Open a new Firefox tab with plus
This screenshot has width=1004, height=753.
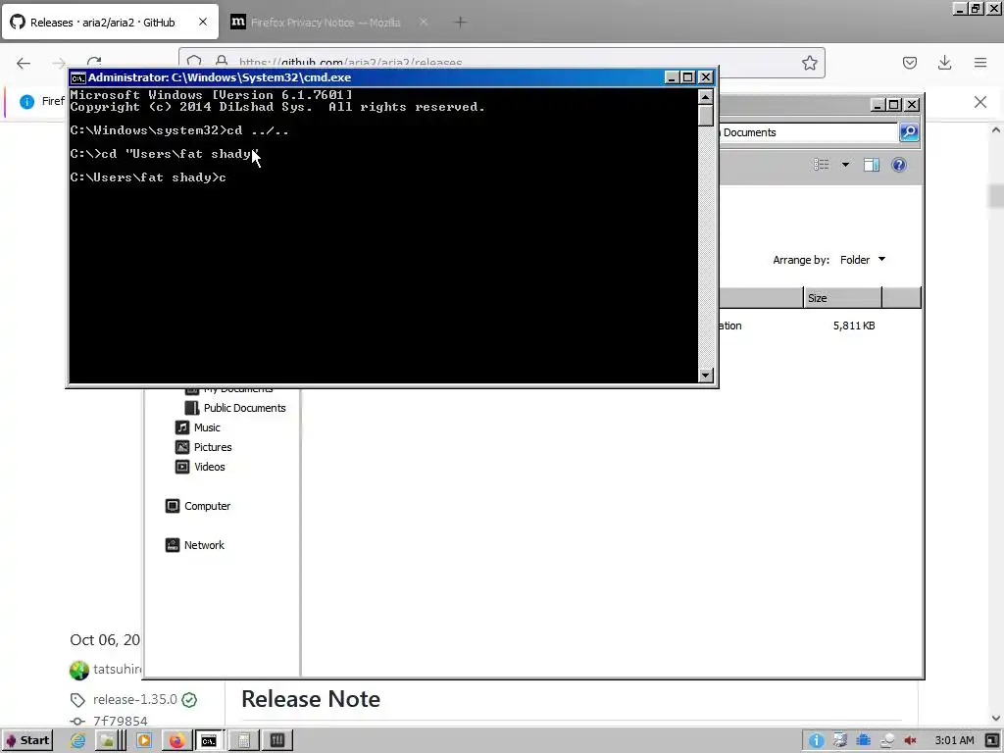coord(460,23)
